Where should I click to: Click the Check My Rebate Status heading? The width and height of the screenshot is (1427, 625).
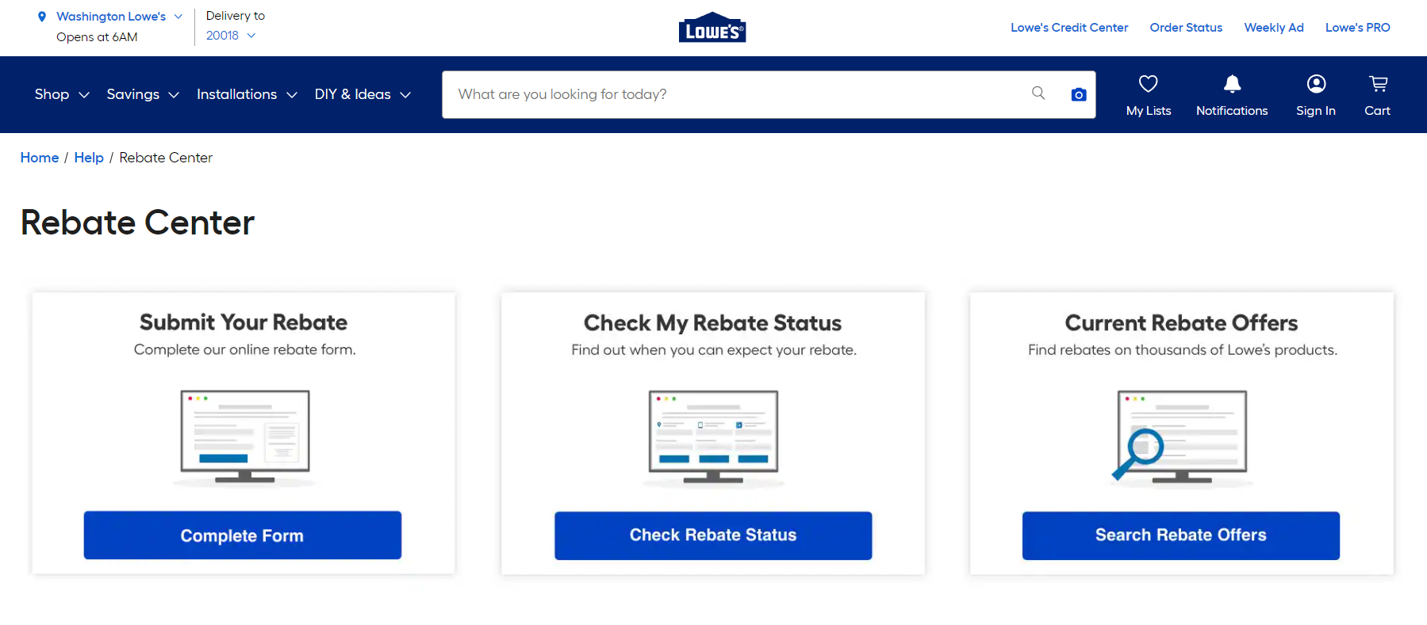coord(712,323)
